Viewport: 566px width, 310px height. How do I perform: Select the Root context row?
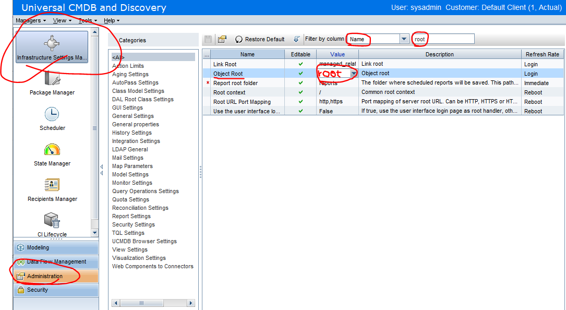(383, 92)
